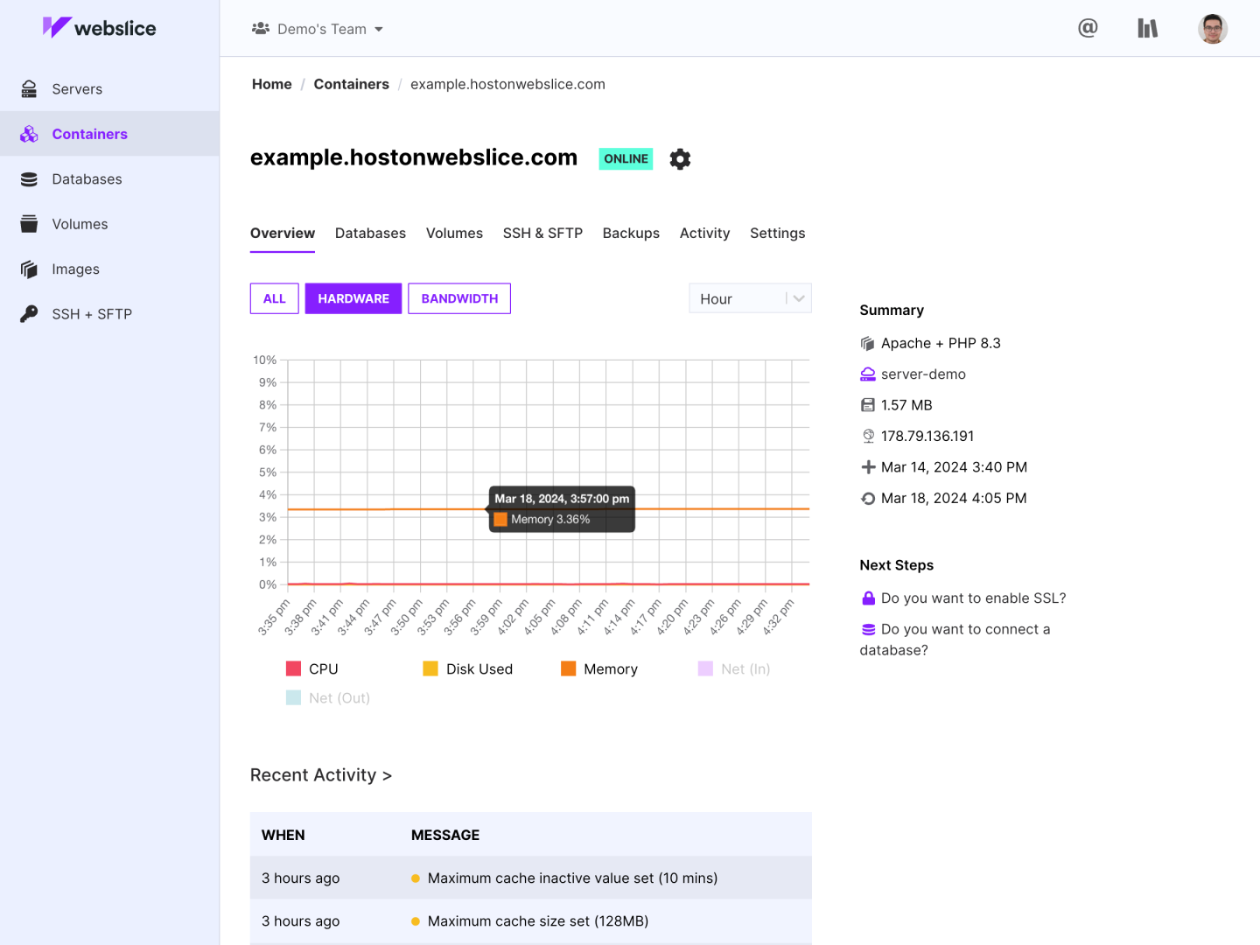Click the Images icon in sidebar
This screenshot has width=1260, height=945.
(30, 269)
